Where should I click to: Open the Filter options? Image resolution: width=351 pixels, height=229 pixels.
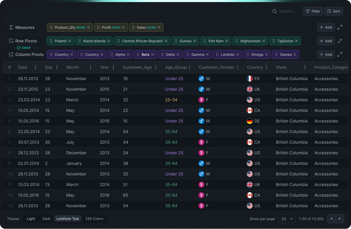(313, 11)
